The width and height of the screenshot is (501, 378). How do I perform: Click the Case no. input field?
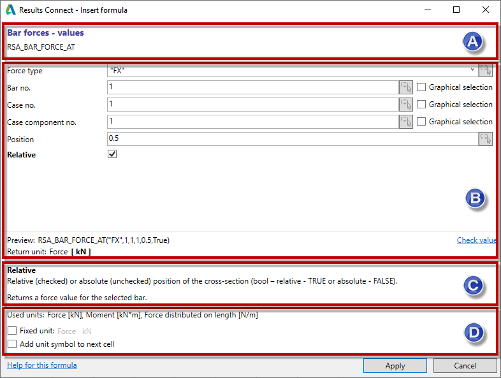(x=253, y=105)
